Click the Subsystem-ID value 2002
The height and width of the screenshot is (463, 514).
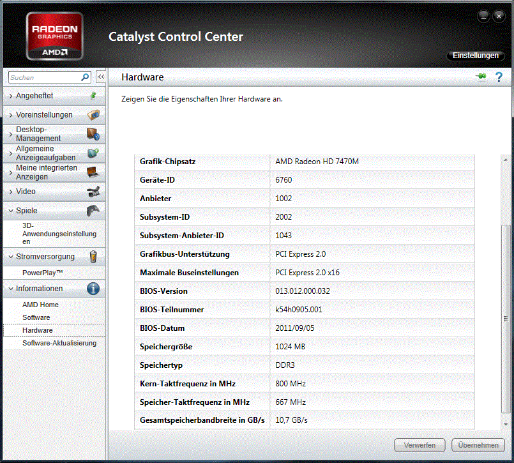tap(283, 216)
